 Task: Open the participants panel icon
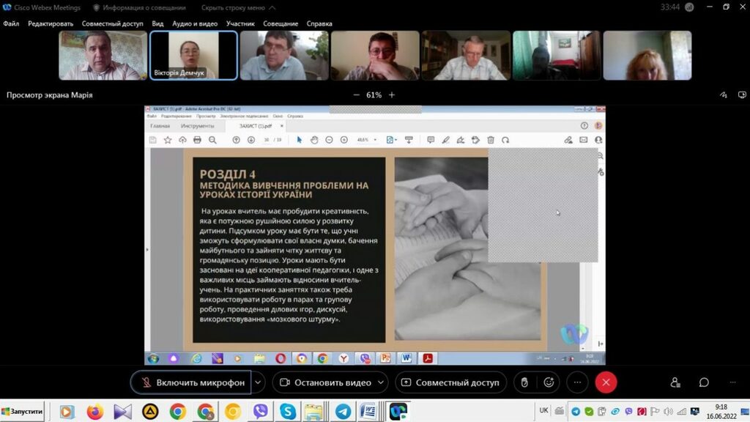coord(675,382)
